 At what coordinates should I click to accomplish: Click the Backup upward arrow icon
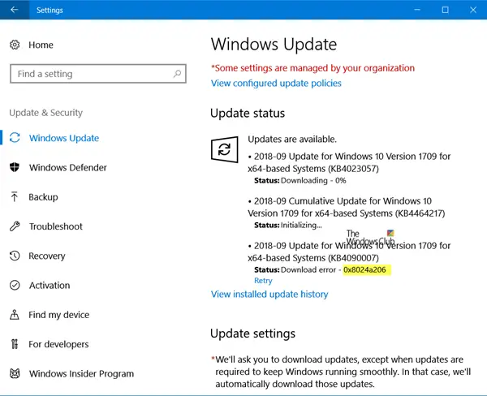pyautogui.click(x=15, y=197)
